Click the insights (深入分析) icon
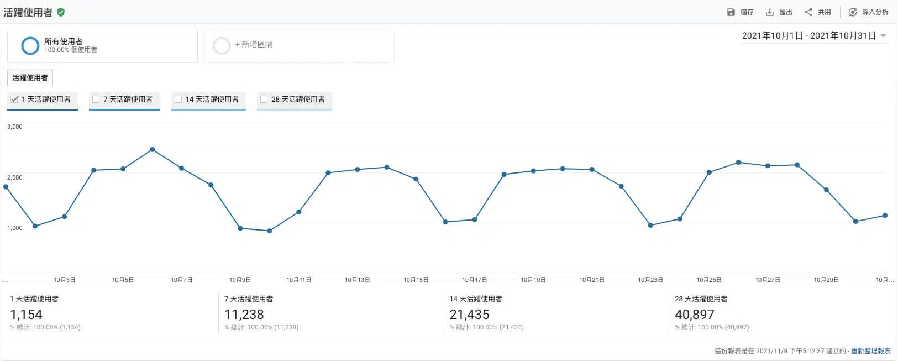Viewport: 898px width, 361px height. point(853,12)
